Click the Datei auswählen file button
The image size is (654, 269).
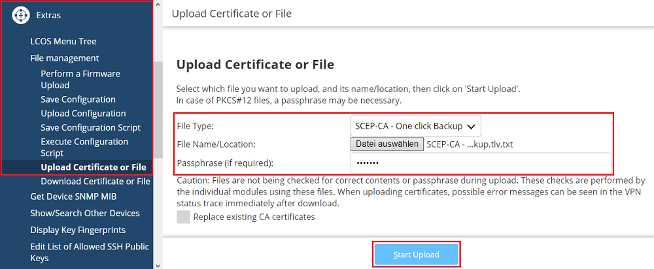pos(387,144)
